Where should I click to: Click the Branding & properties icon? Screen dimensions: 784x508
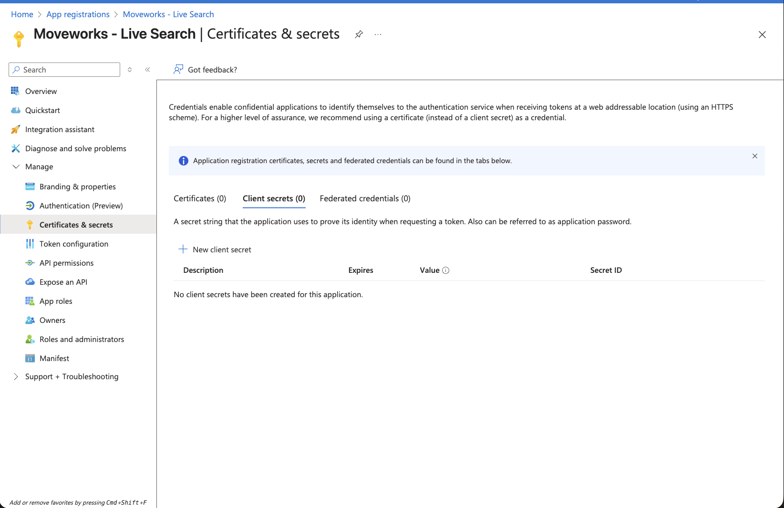30,187
